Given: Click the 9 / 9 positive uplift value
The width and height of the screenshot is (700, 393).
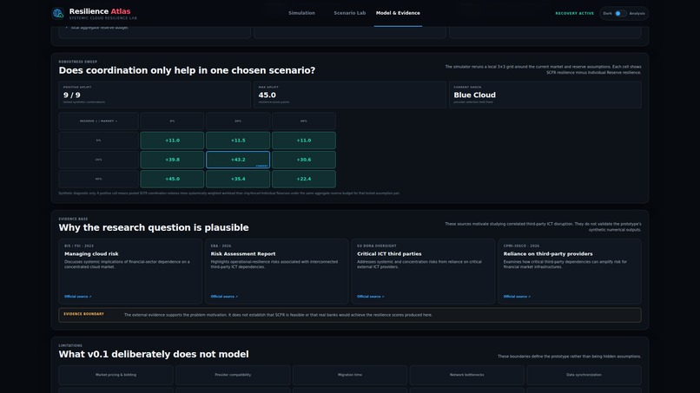Looking at the screenshot, I should 72,95.
